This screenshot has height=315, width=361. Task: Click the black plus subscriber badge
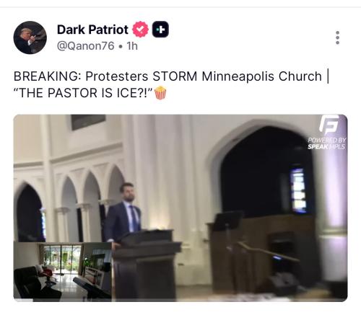point(160,30)
